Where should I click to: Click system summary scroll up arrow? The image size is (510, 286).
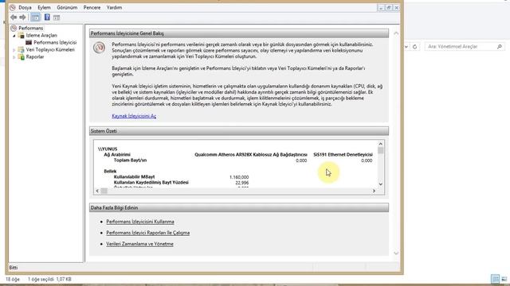[381, 144]
